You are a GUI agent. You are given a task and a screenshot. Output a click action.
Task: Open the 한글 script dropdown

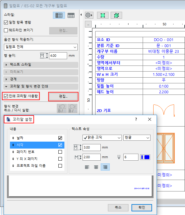pyautogui.click(x=137, y=138)
